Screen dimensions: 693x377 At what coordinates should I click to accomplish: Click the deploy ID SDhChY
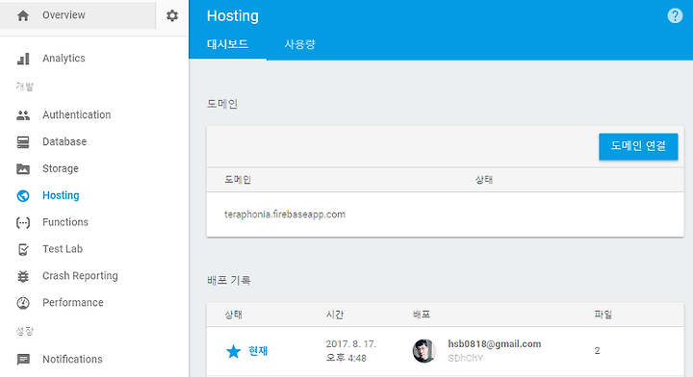pyautogui.click(x=466, y=358)
